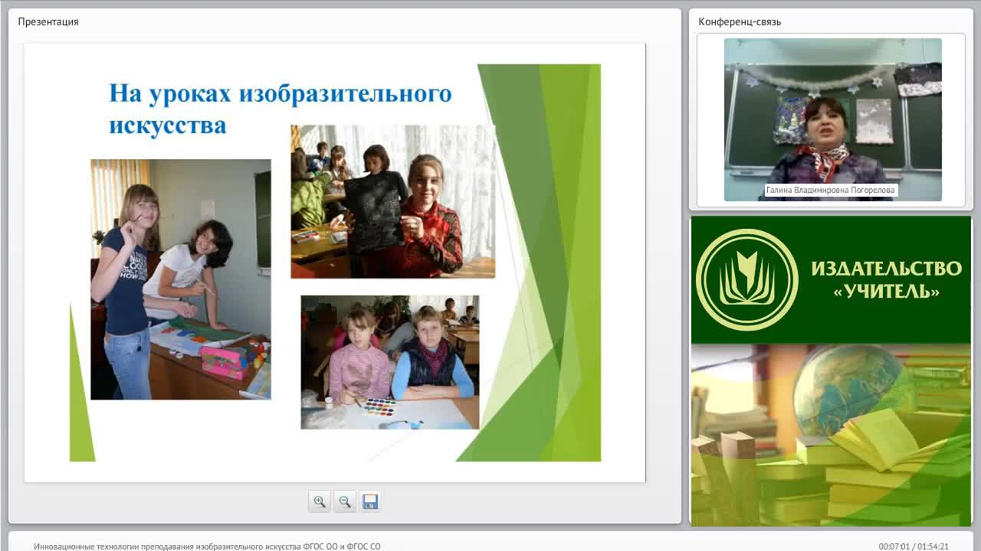Select the slide photo of girl holding black artwork
The image size is (981, 551).
393,201
